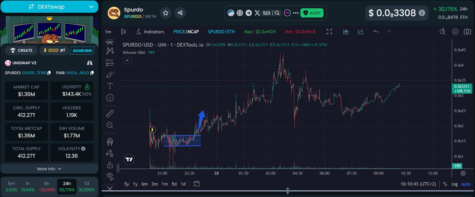Select the 5m performance tab
The width and height of the screenshot is (475, 197).
11,187
